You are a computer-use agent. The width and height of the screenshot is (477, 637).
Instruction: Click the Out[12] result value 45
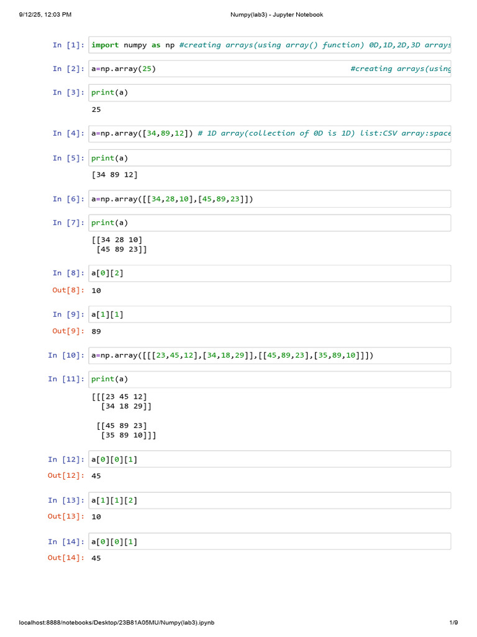click(96, 476)
